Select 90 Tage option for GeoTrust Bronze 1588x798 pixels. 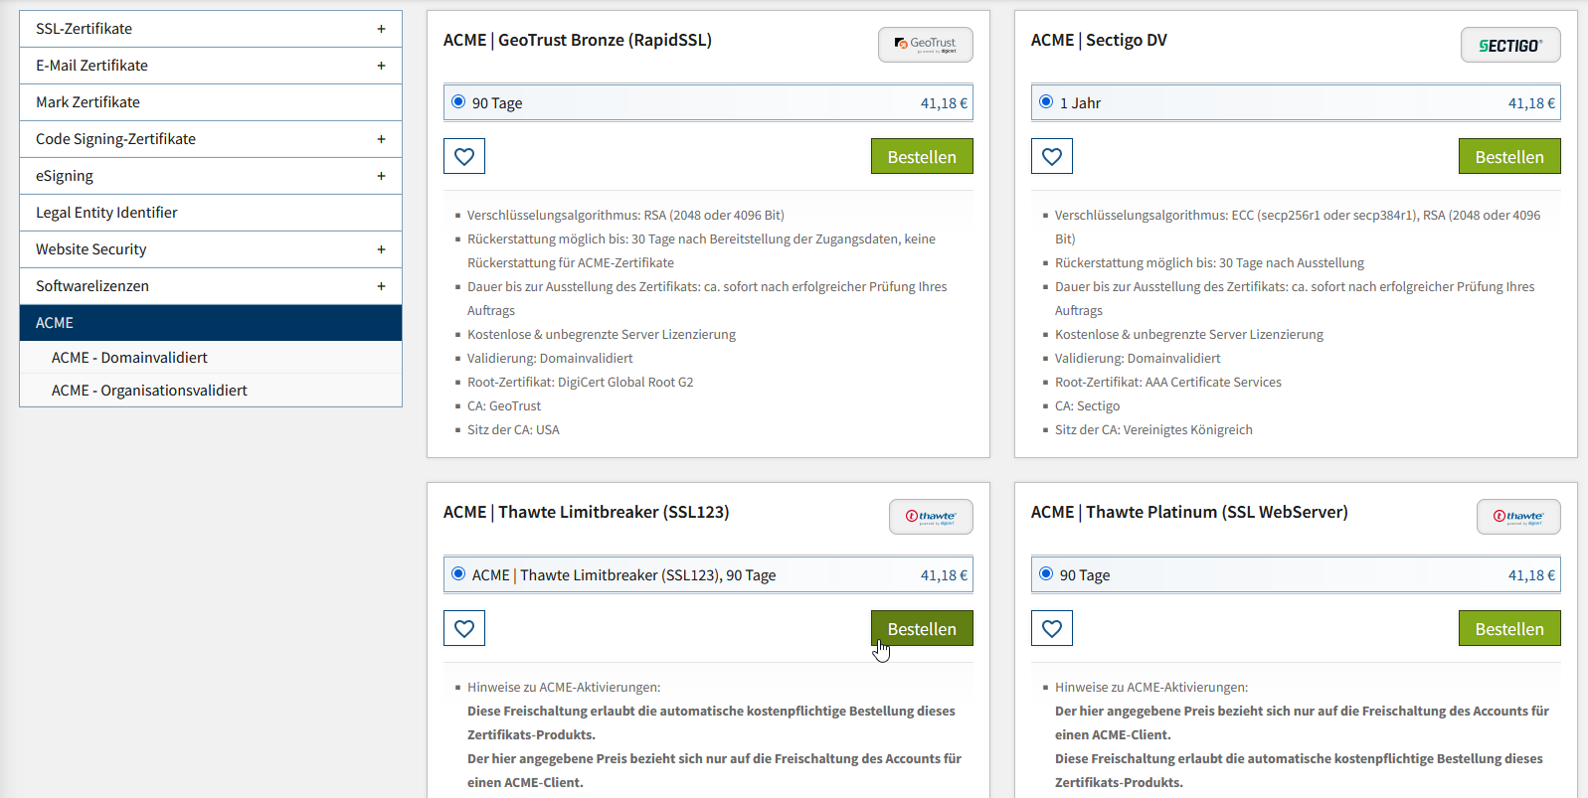458,102
